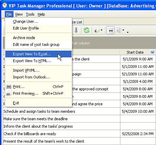Switch to the partially hidden List tab
This screenshot has height=145, width=156.
(78, 22)
